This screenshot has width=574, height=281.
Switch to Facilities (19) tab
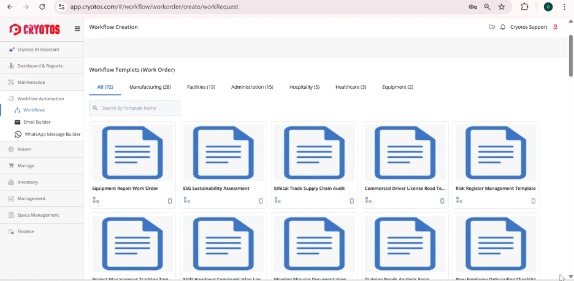[201, 87]
